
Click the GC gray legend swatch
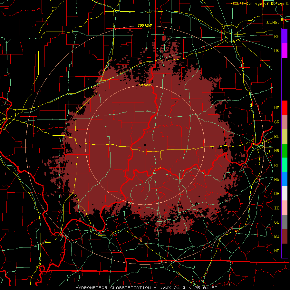tap(285, 222)
